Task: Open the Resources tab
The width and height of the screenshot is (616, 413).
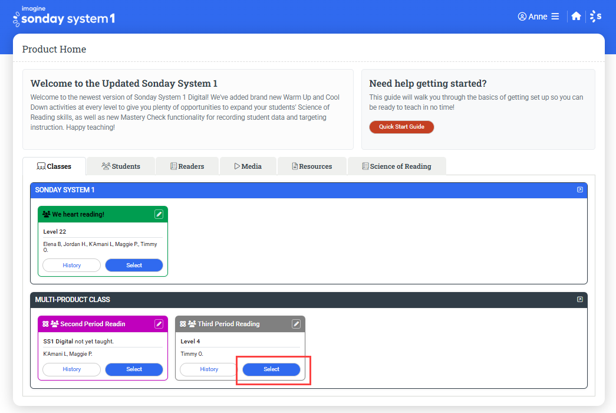Action: (312, 166)
